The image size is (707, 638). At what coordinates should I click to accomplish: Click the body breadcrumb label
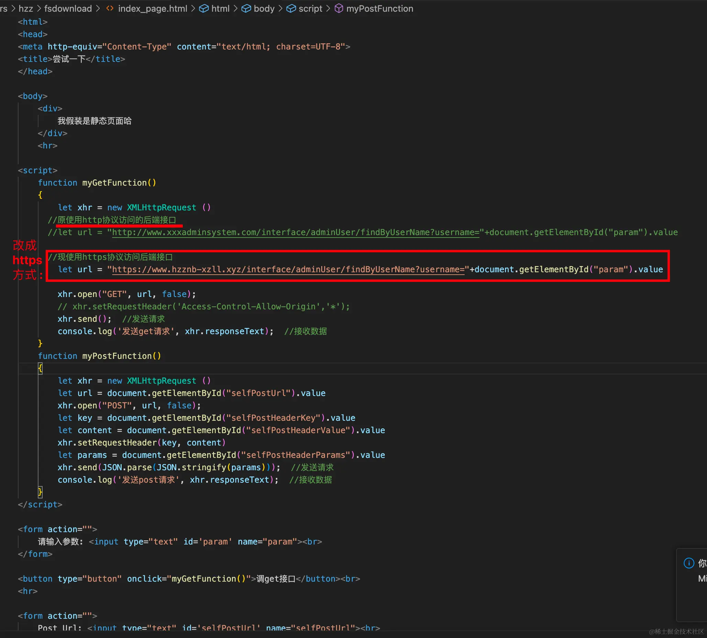(x=264, y=8)
